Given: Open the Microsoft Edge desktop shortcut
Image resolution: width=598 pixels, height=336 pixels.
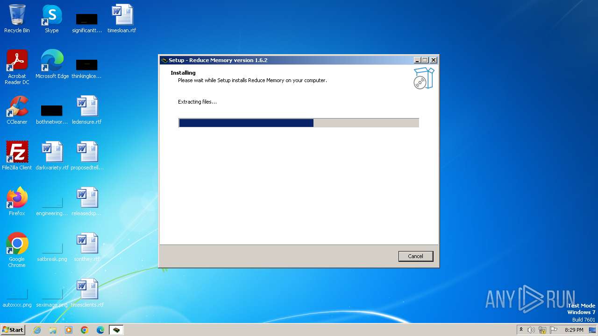Looking at the screenshot, I should [x=52, y=64].
